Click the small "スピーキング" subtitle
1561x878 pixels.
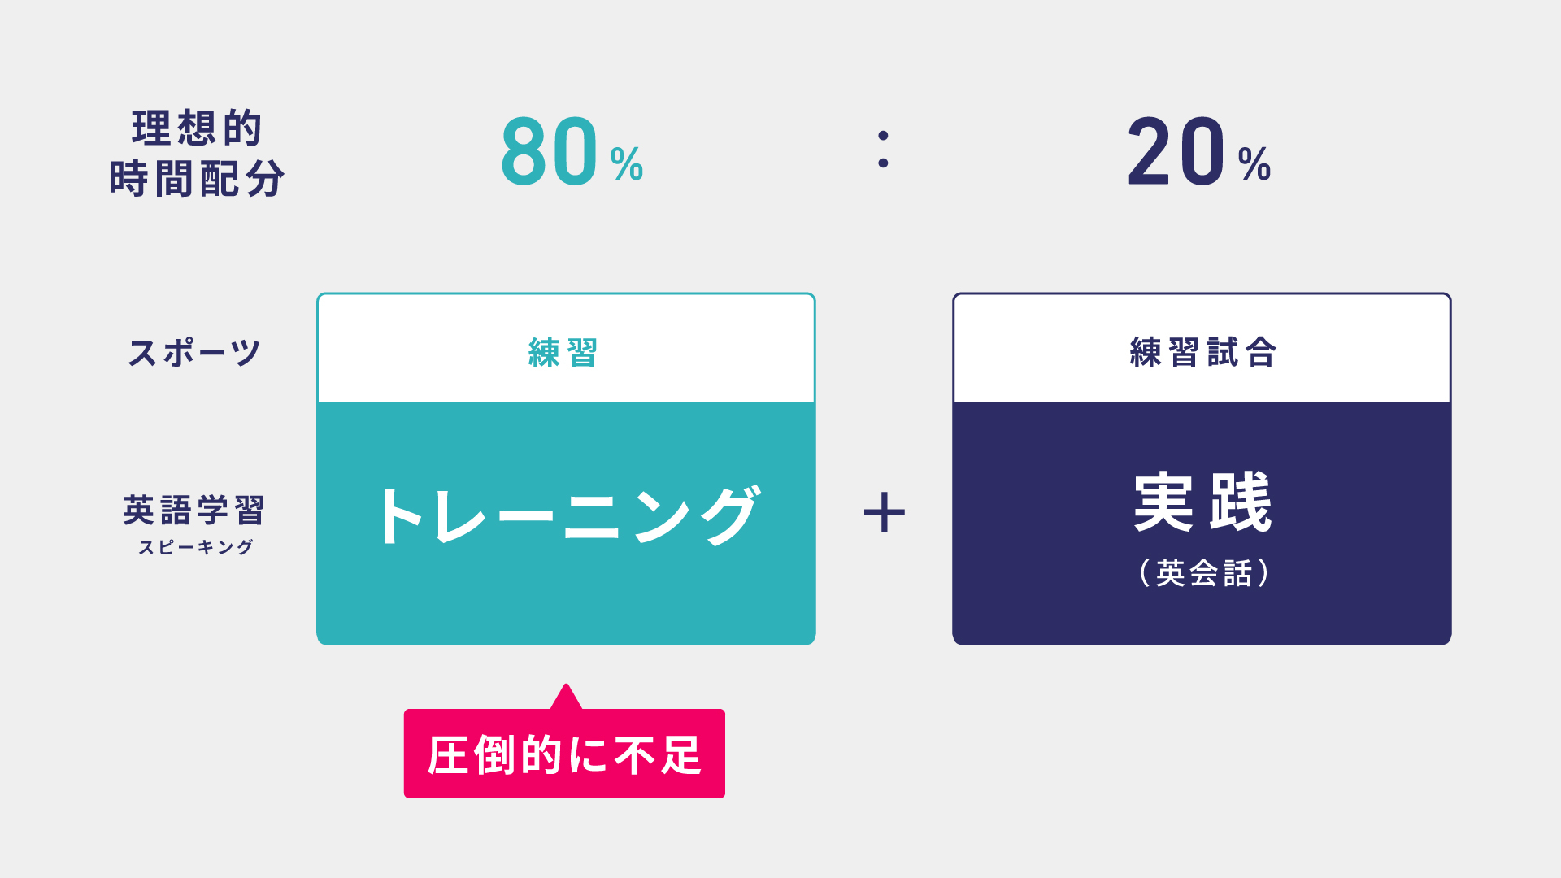coord(196,547)
